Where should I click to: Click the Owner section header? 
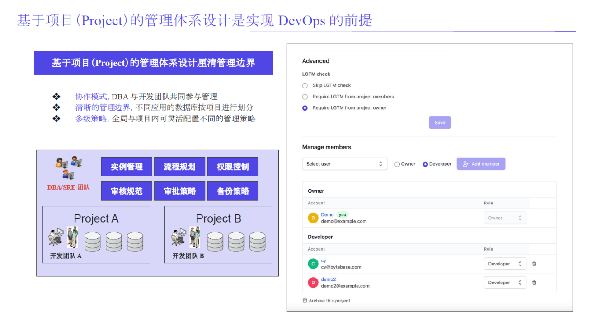click(316, 191)
